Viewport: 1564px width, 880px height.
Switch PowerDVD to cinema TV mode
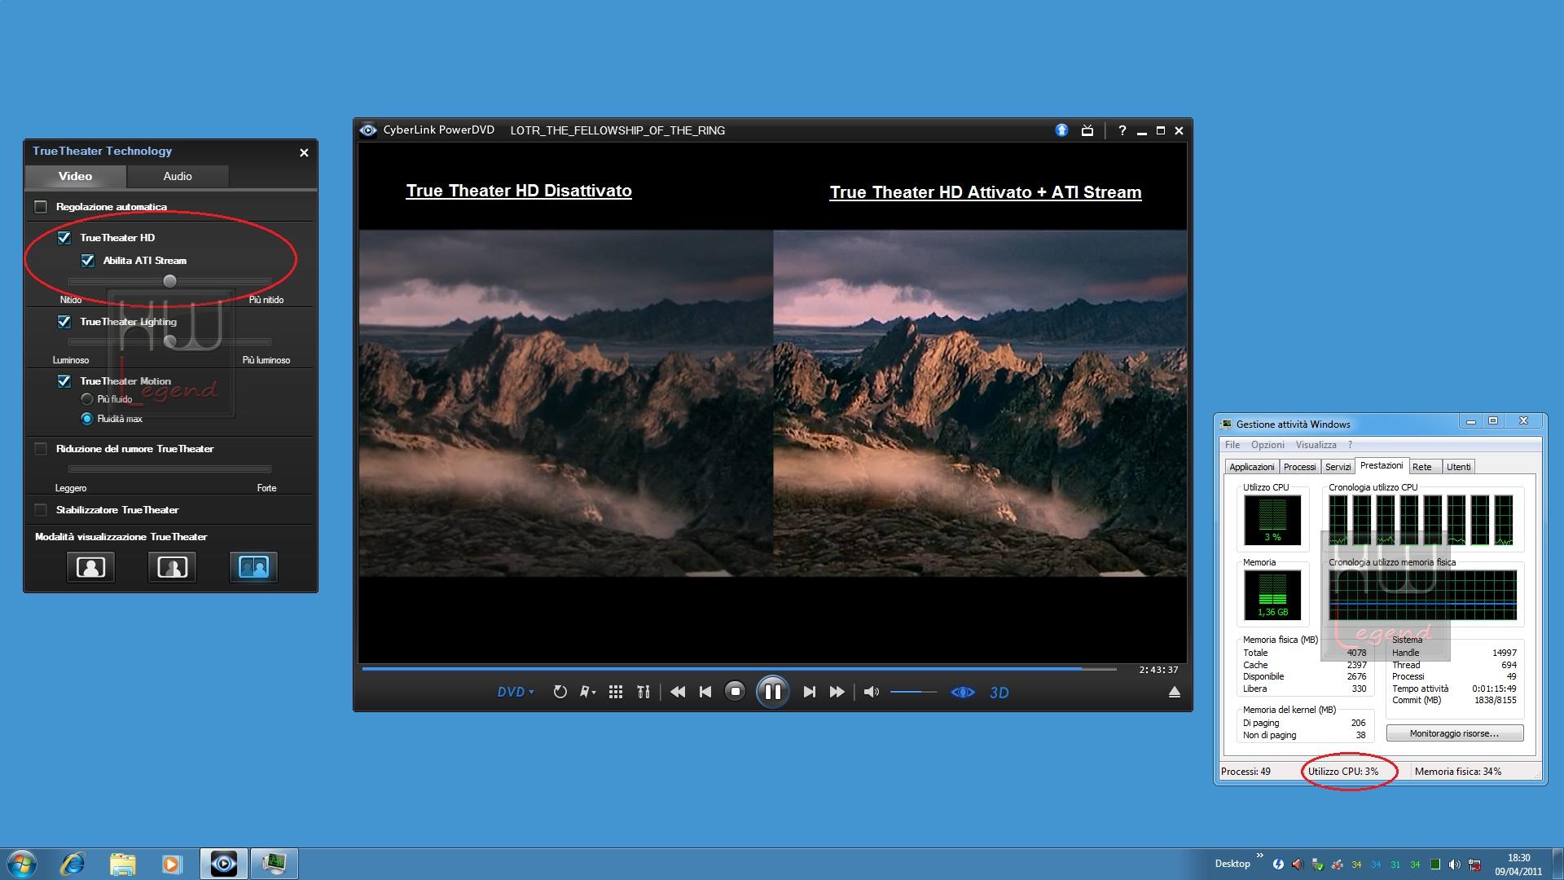(1087, 130)
